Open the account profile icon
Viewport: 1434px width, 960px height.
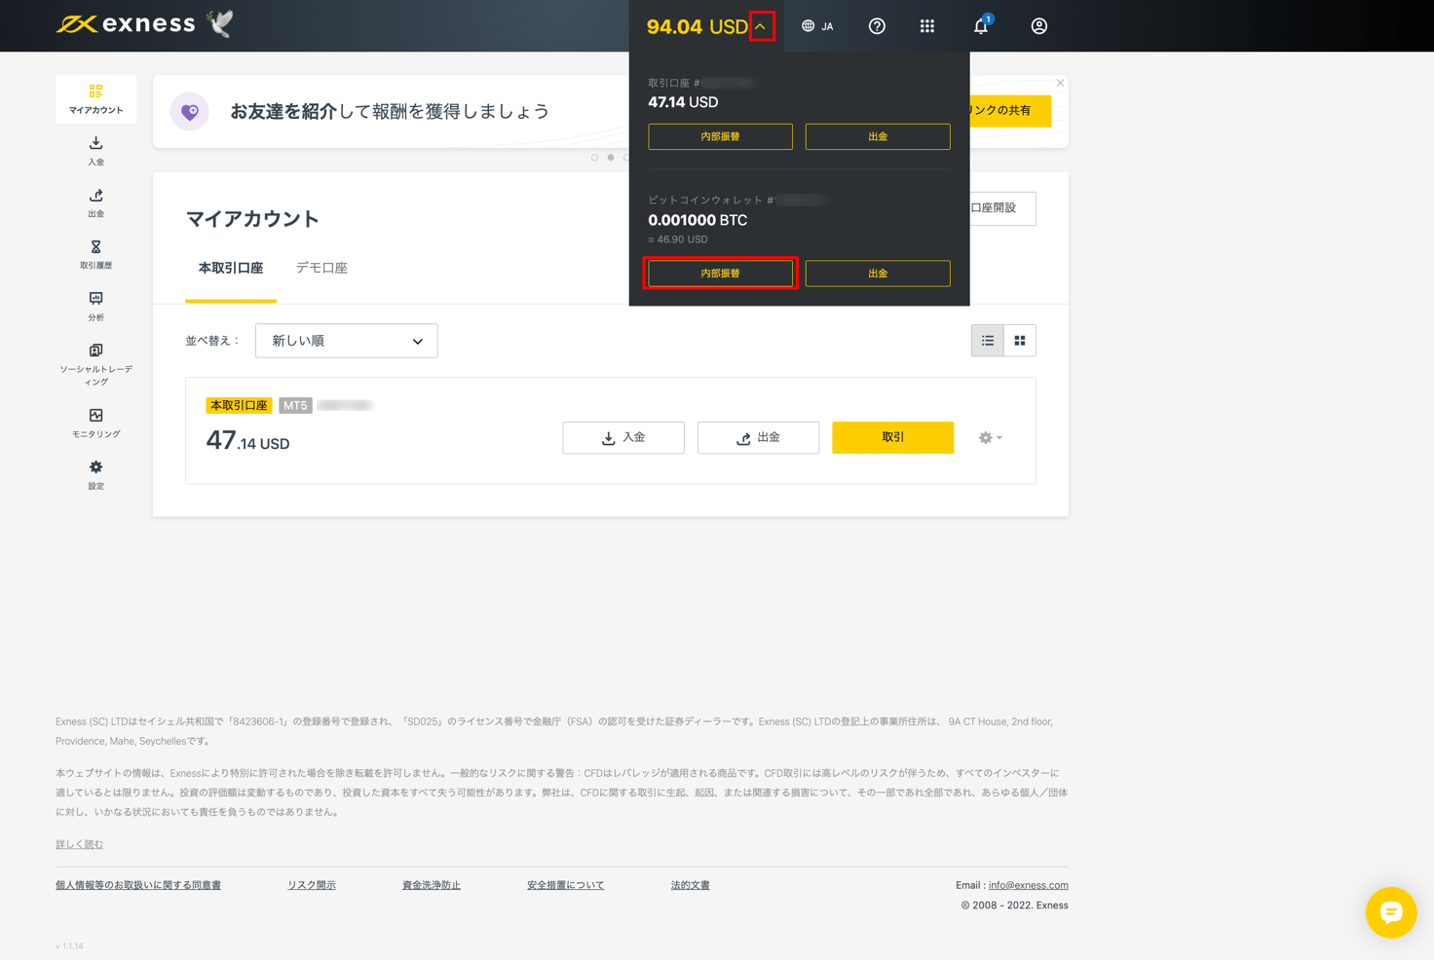[x=1038, y=26]
